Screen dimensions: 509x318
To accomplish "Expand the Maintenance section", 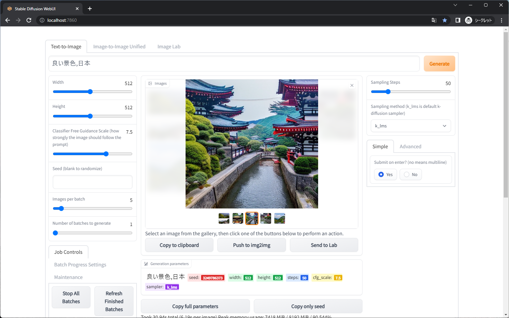I will pos(68,277).
